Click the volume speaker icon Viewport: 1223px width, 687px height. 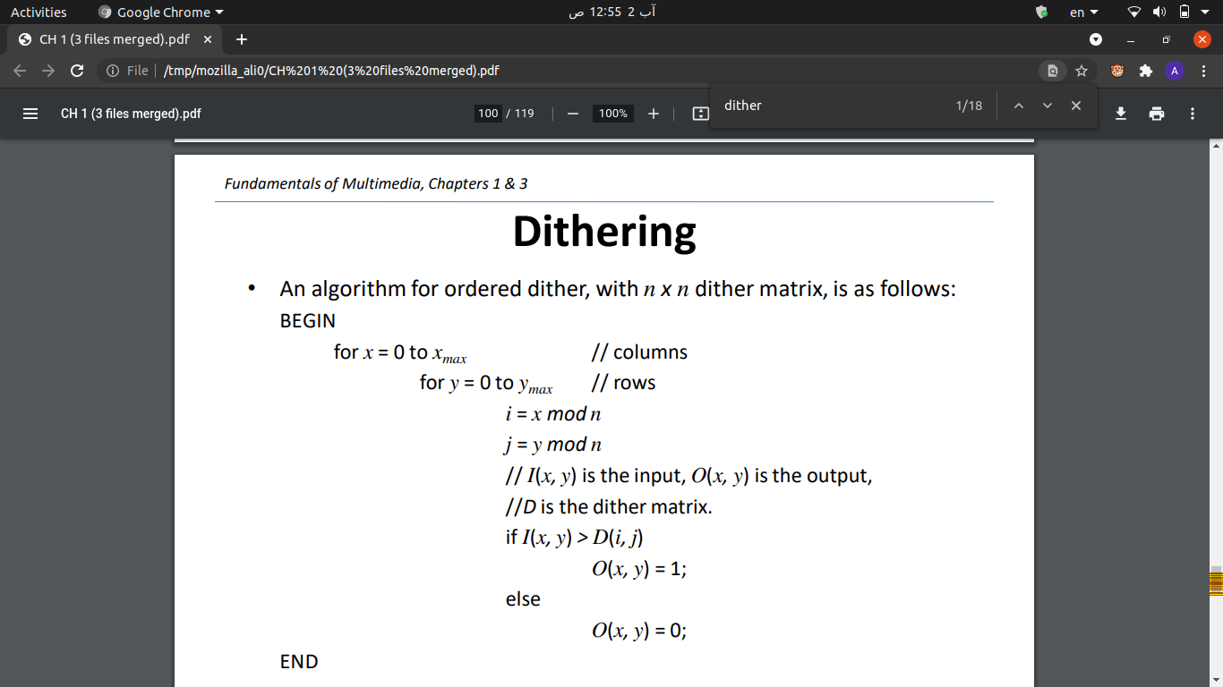pos(1159,13)
